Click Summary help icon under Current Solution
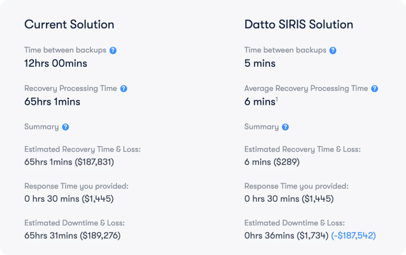The height and width of the screenshot is (255, 406). (x=65, y=127)
